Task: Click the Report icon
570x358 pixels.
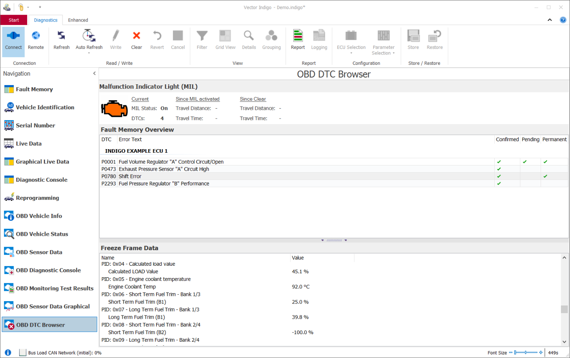Action: [x=298, y=36]
